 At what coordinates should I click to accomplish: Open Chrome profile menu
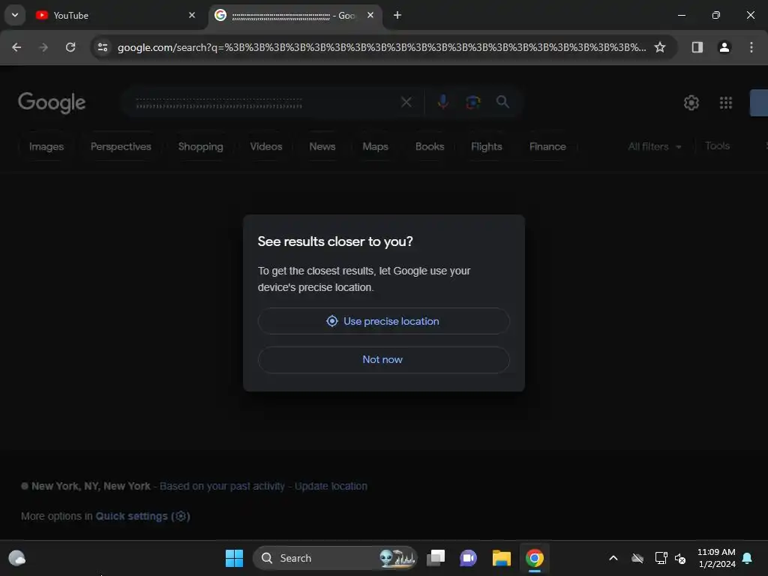[724, 47]
